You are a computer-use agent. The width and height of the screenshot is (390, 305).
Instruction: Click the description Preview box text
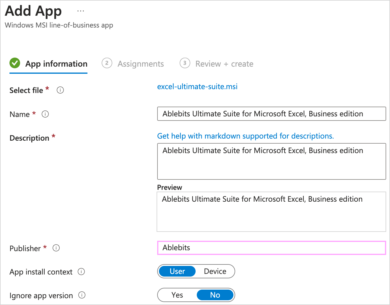pos(262,199)
